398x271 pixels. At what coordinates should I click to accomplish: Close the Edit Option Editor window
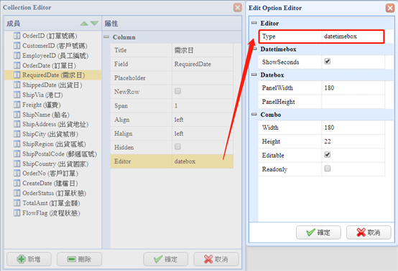click(390, 8)
